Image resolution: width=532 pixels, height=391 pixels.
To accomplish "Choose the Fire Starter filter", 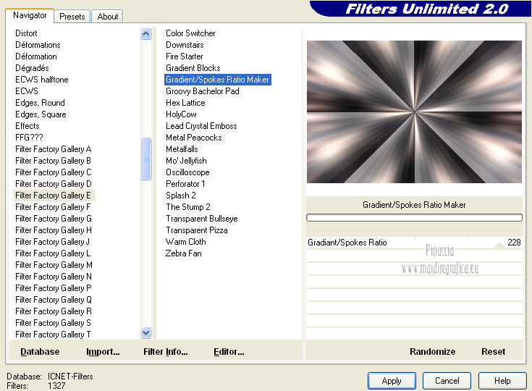I will click(x=185, y=56).
